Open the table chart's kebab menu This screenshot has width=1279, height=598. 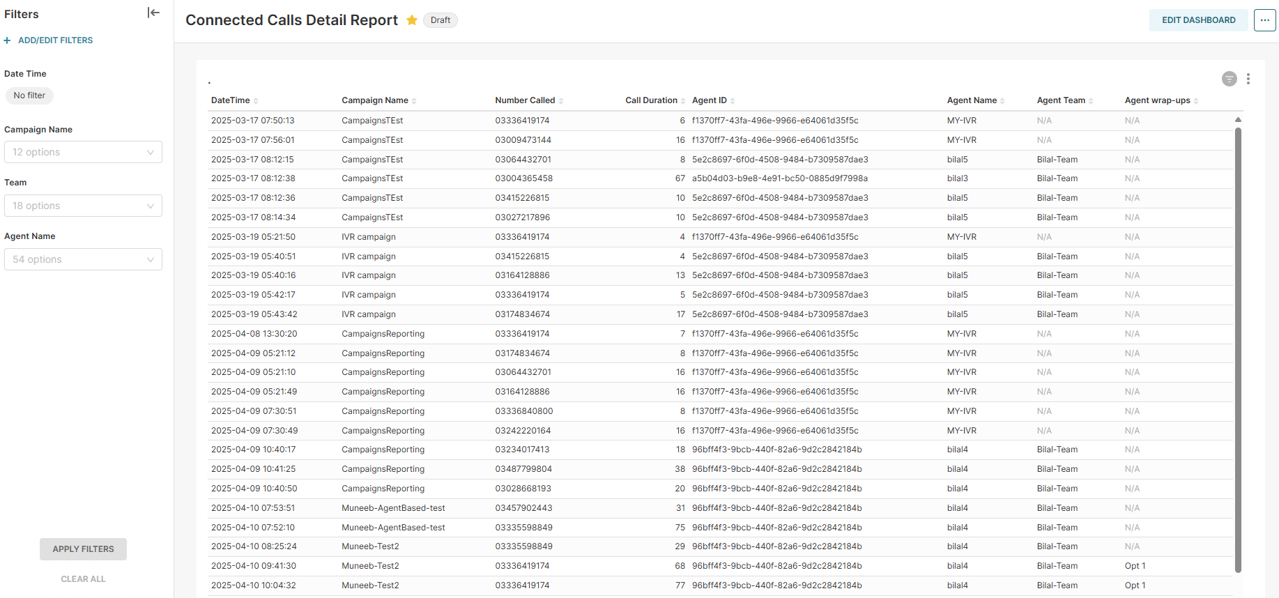pyautogui.click(x=1248, y=79)
